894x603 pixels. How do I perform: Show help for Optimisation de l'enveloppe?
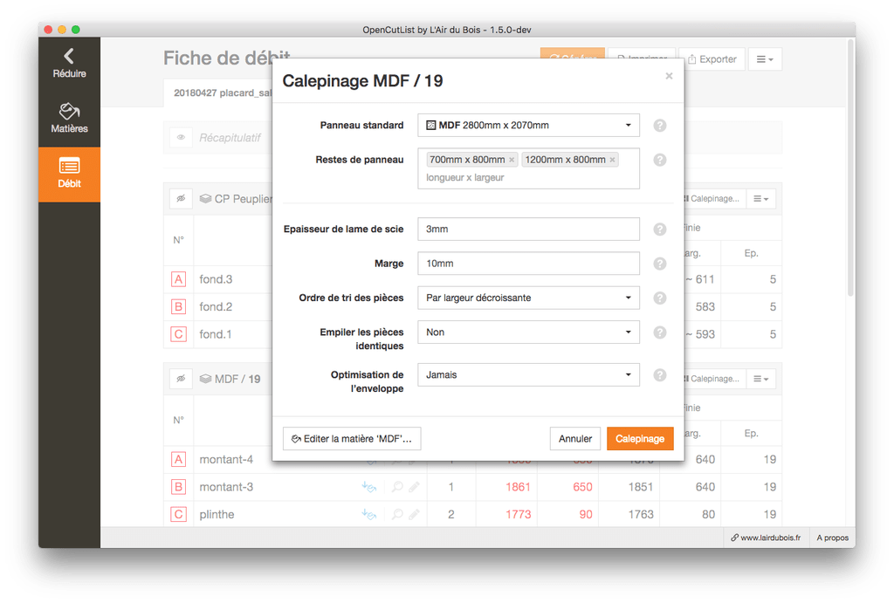click(660, 375)
